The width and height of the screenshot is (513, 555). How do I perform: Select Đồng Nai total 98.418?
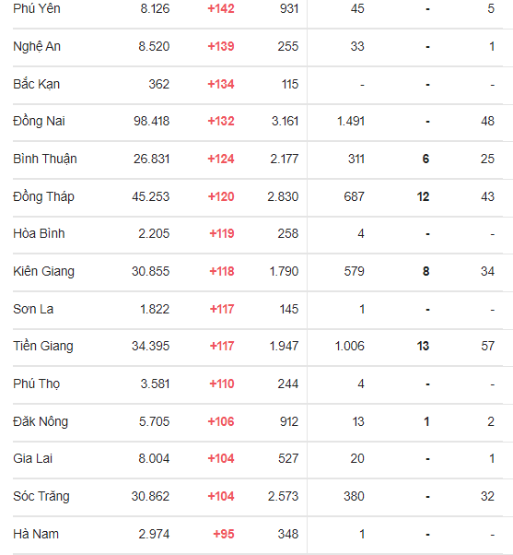click(x=151, y=121)
